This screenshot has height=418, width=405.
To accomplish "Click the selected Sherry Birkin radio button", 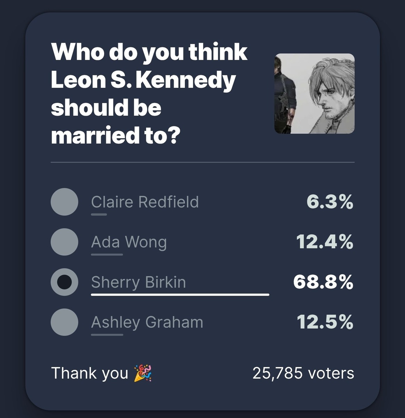I will (x=64, y=282).
